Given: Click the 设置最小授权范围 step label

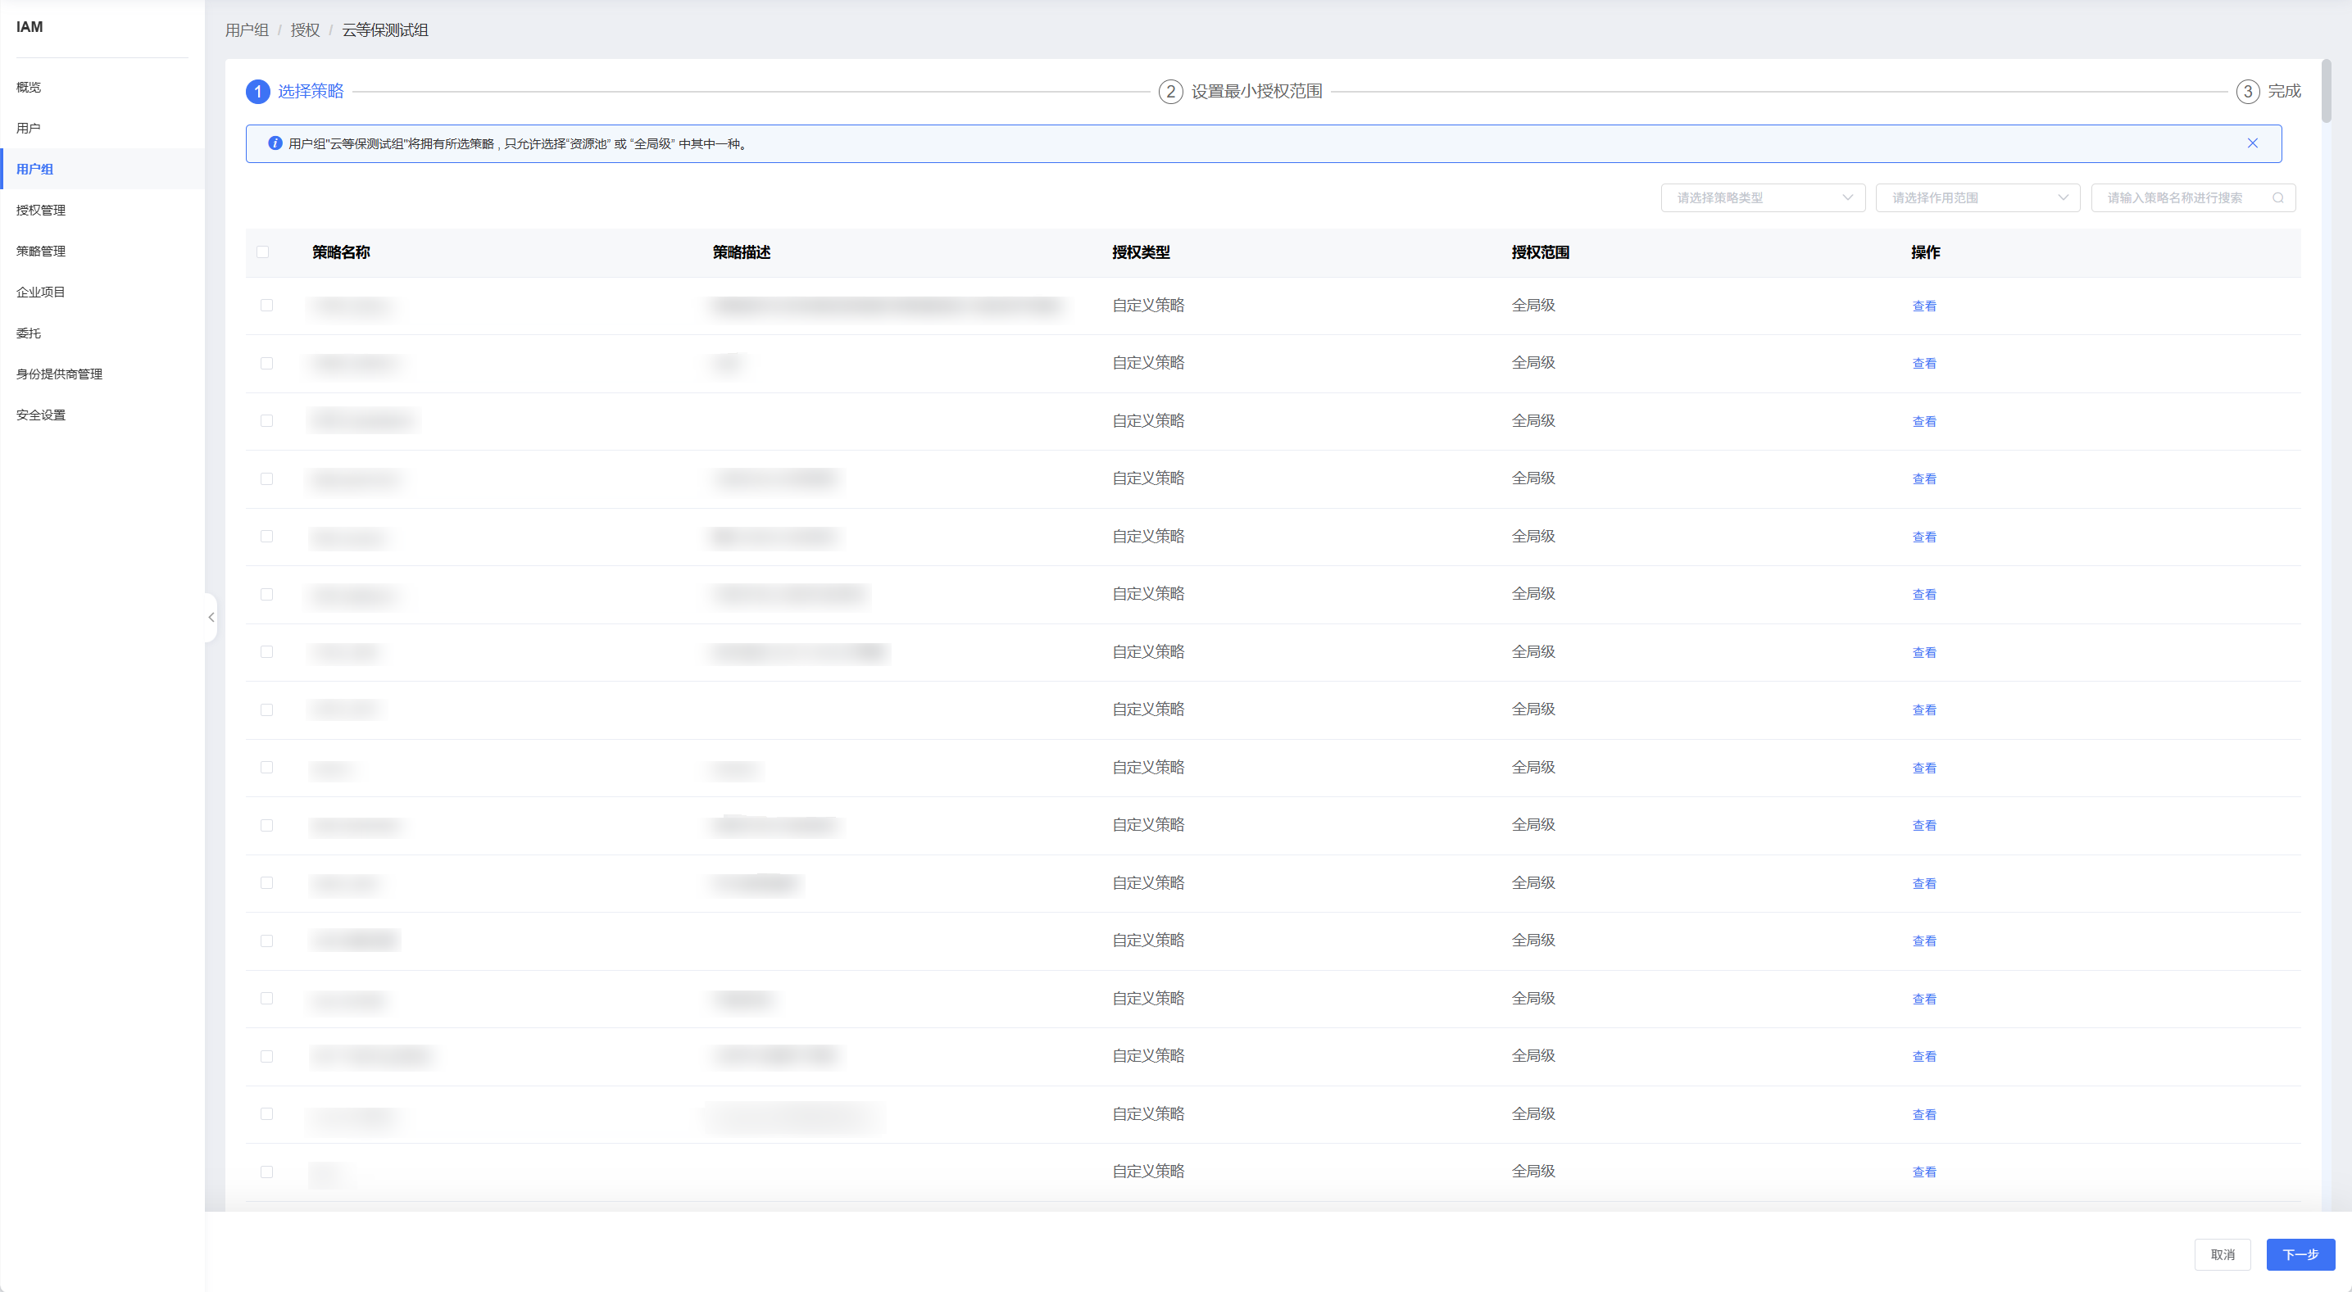Looking at the screenshot, I should pos(1256,91).
